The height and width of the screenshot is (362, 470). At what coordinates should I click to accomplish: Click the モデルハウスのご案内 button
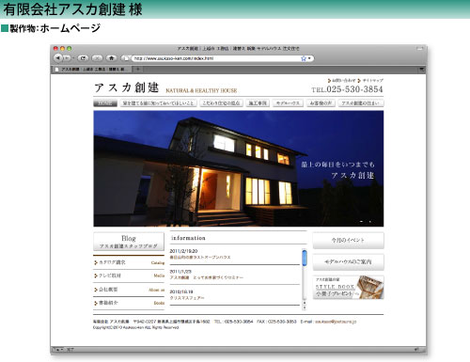[x=348, y=262]
